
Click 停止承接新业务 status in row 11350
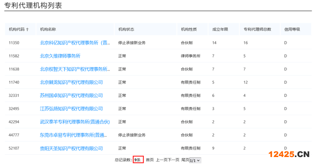click(132, 43)
